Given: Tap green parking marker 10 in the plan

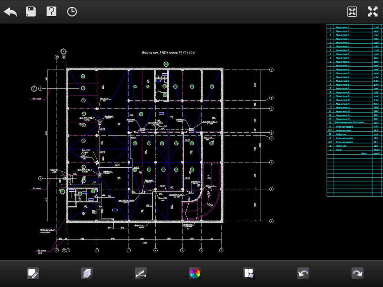Looking at the screenshot, I should click(x=83, y=76).
